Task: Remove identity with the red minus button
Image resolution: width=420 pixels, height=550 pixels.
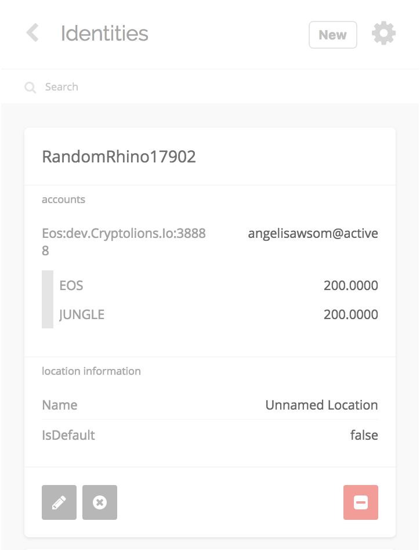Action: pos(360,502)
